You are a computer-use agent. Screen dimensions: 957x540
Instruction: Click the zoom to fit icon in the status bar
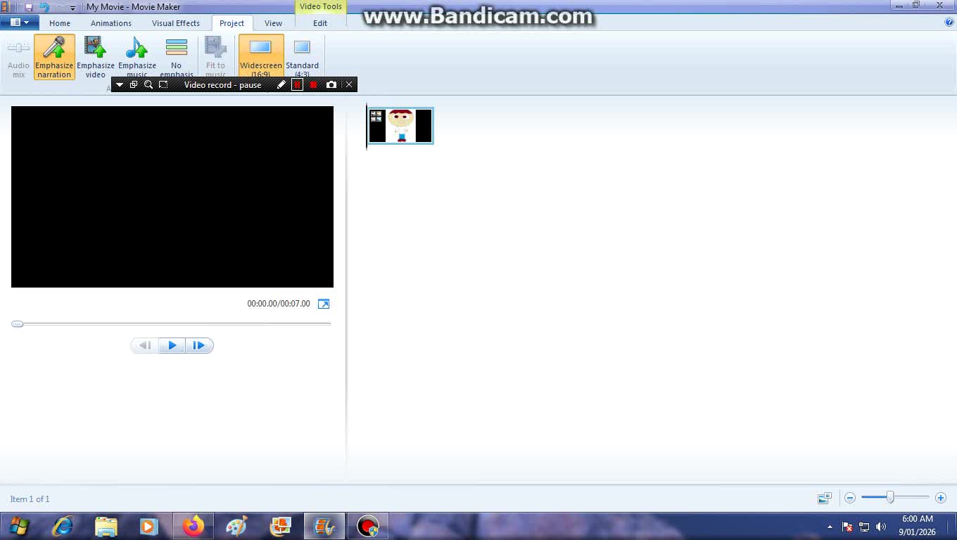click(824, 498)
